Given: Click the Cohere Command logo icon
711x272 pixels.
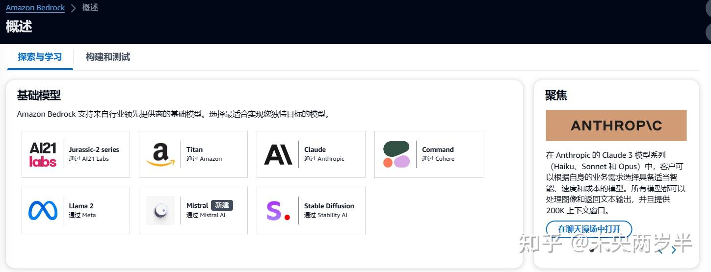Looking at the screenshot, I should [x=396, y=154].
